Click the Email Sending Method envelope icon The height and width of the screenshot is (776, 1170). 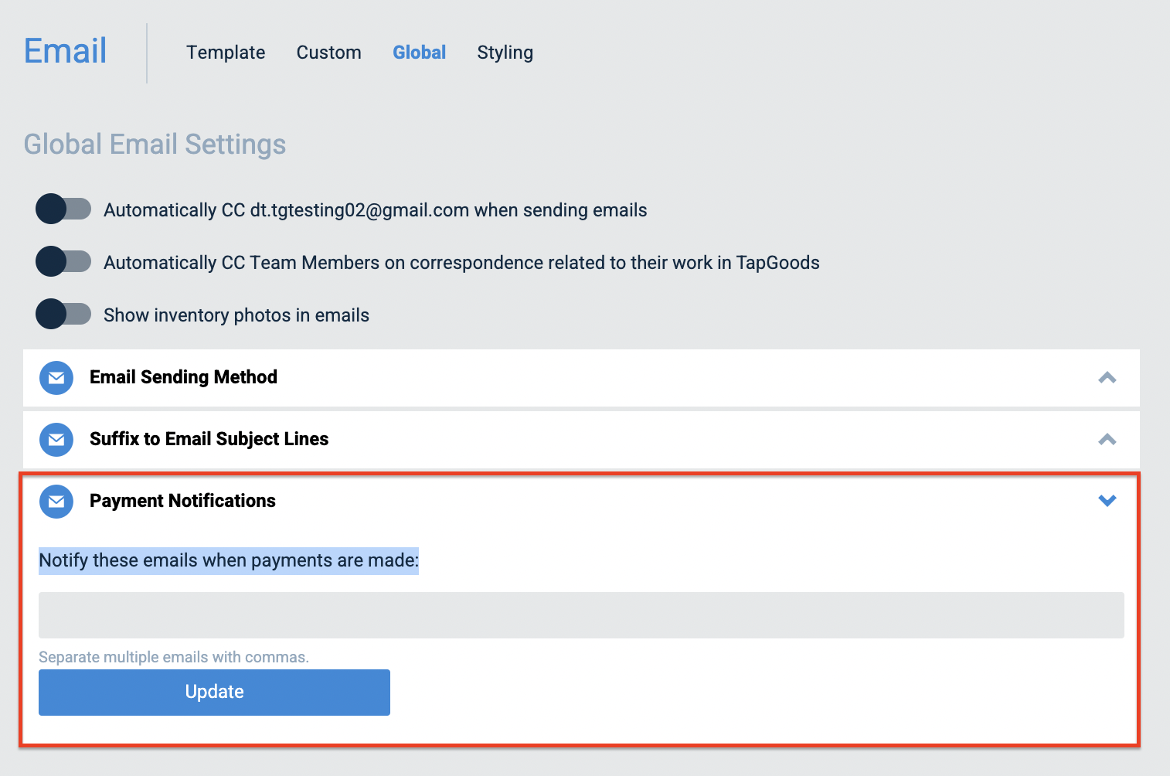tap(56, 378)
